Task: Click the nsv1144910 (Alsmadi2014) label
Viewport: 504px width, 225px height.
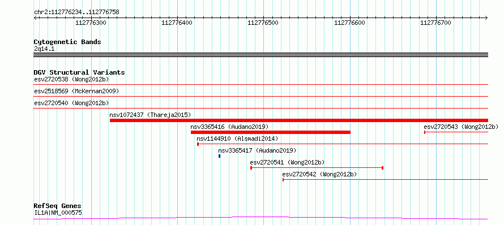Action: (237, 139)
